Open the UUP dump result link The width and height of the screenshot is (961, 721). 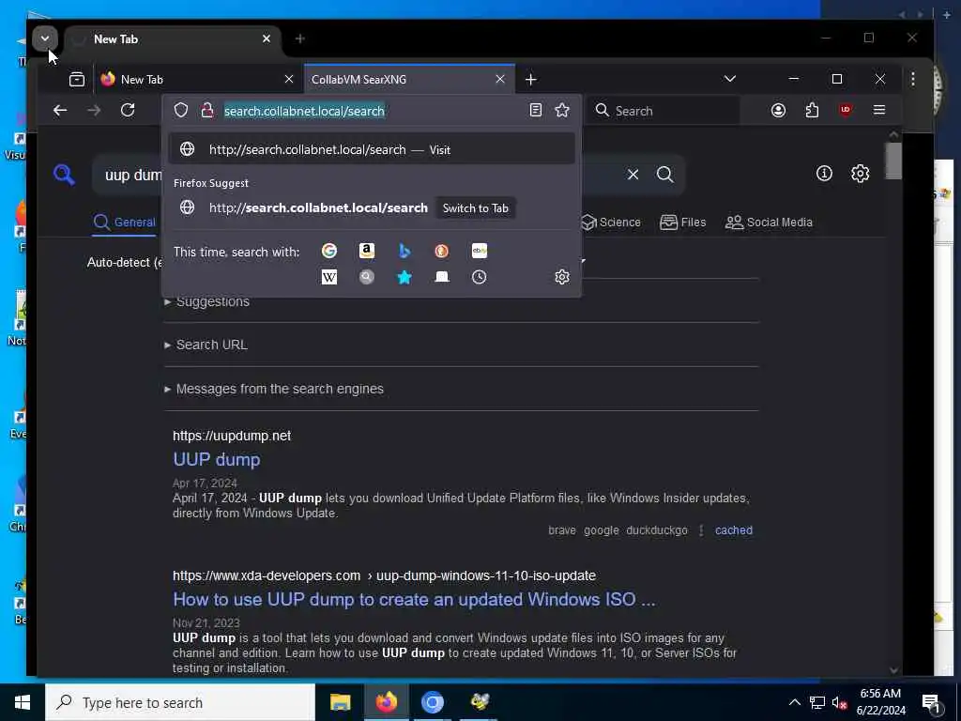coord(217,460)
